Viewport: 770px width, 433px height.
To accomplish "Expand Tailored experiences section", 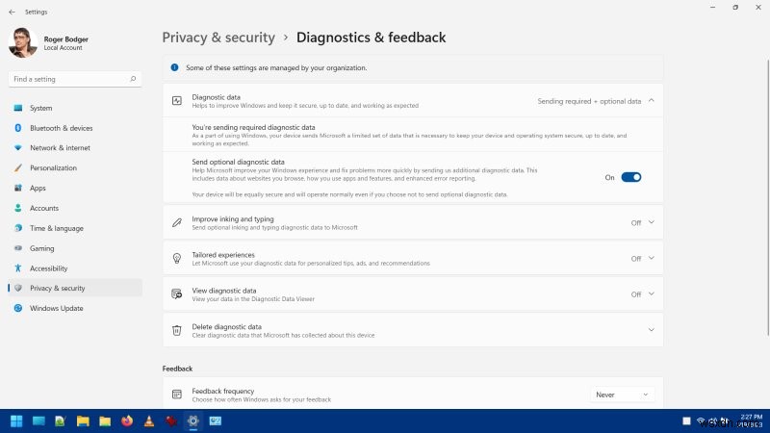I will coord(652,258).
